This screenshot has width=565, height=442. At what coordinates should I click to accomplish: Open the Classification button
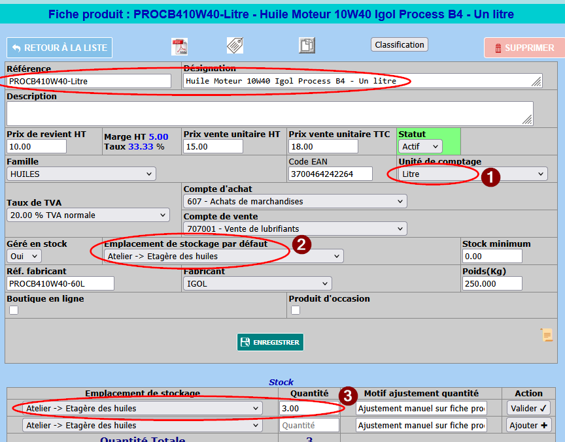[x=400, y=44]
